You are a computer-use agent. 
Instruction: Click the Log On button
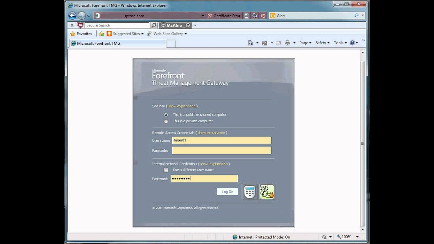coord(227,192)
